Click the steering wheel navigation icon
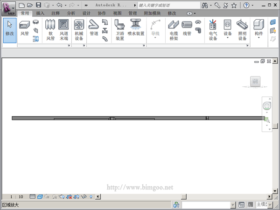The width and height of the screenshot is (280, 210). coord(267,106)
